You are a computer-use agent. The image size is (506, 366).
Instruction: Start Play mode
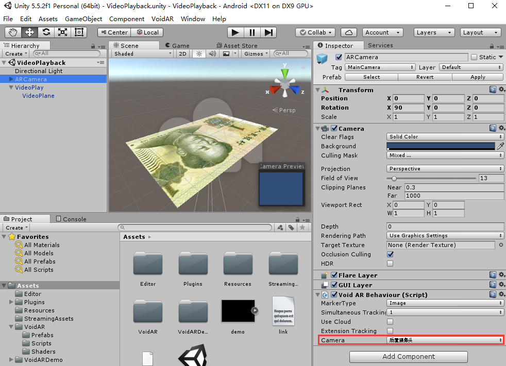(x=235, y=32)
